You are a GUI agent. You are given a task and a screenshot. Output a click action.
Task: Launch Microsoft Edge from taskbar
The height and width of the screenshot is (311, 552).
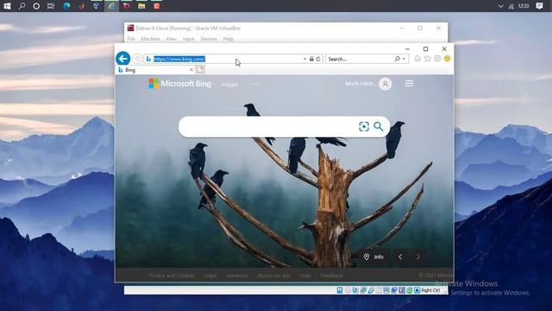[x=66, y=6]
